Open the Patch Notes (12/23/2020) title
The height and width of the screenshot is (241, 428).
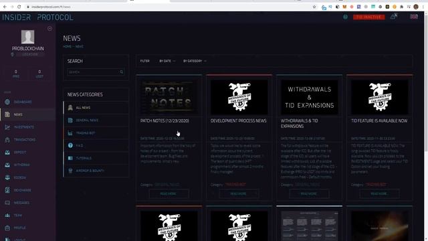click(x=165, y=120)
